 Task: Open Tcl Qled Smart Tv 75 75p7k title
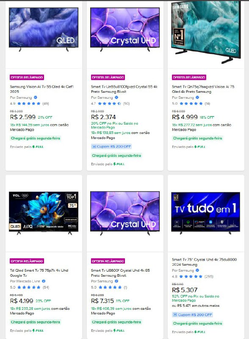[x=39, y=273]
